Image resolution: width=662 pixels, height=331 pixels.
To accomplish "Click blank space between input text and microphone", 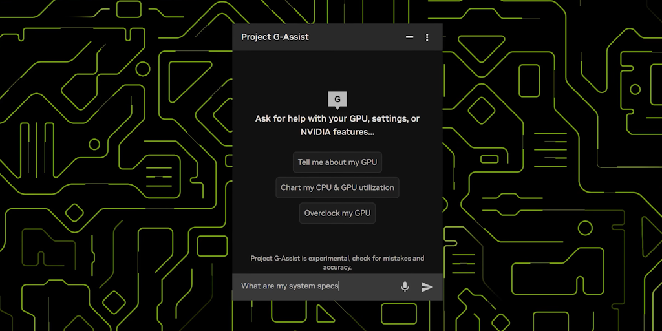I will 368,286.
